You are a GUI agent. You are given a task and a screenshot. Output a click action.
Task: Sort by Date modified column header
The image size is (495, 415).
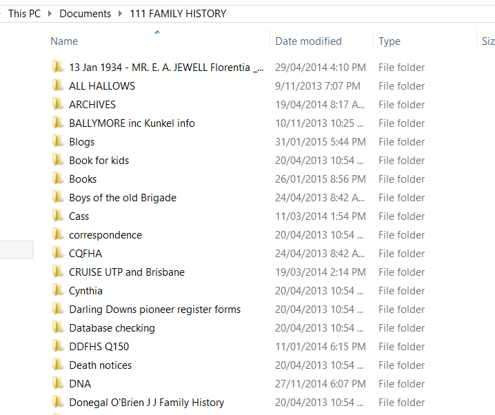[x=308, y=41]
